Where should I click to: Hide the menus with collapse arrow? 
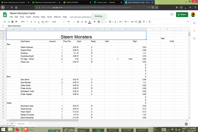188,22
